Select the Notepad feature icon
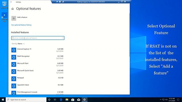 [x=14, y=79]
